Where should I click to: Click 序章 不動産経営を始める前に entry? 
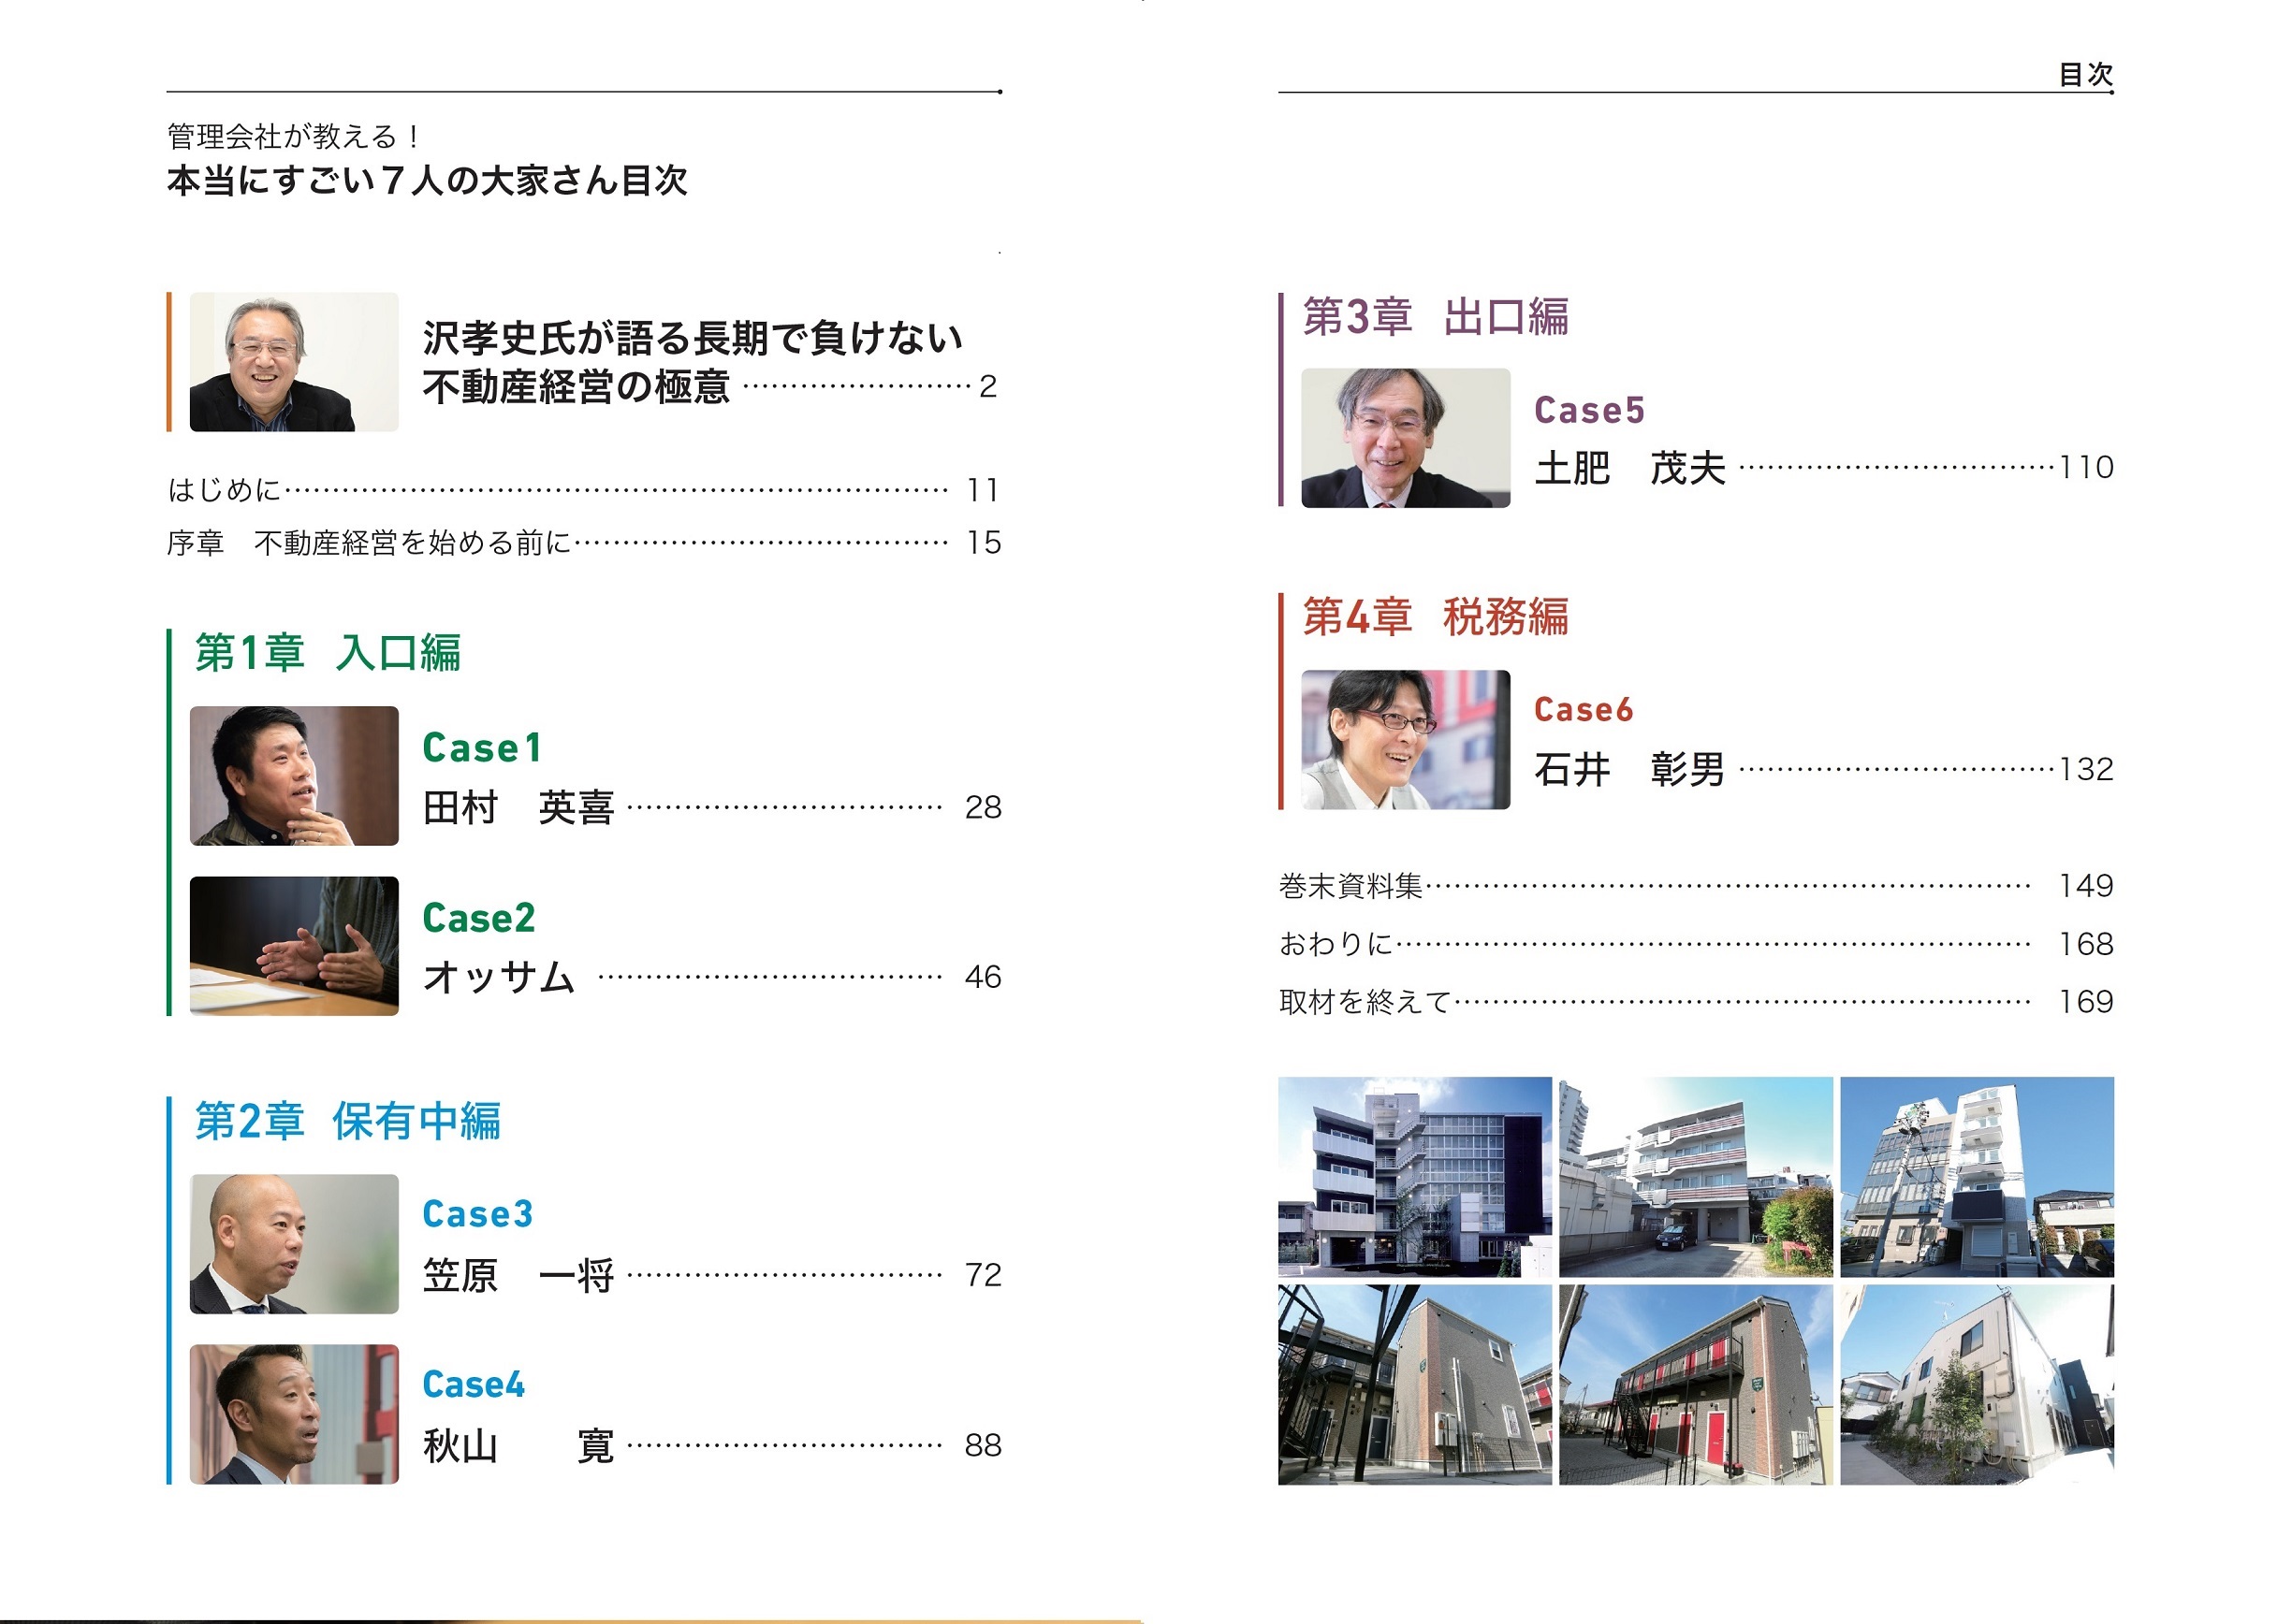click(x=583, y=543)
